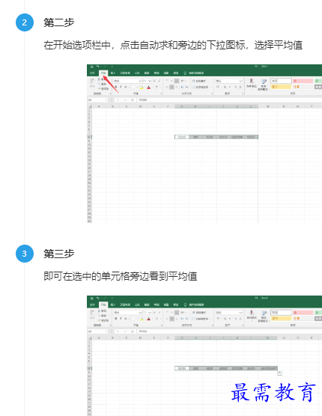Open the Formulas tab in step 2 screenshot

(x=137, y=73)
